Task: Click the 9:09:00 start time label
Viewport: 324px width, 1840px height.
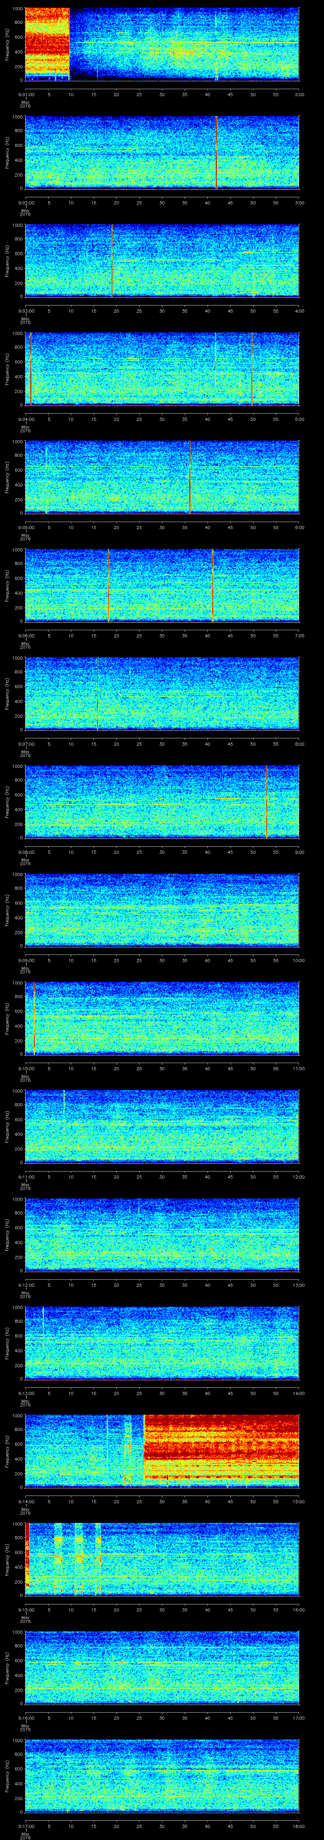Action: click(26, 961)
